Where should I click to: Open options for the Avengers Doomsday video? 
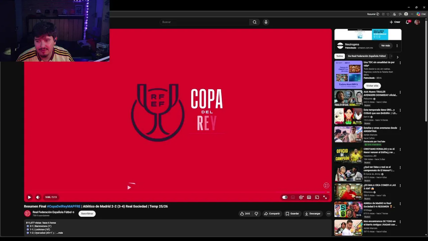[x=400, y=92]
